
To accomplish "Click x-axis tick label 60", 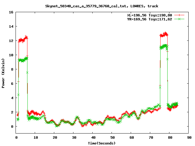I will coord(132,137).
